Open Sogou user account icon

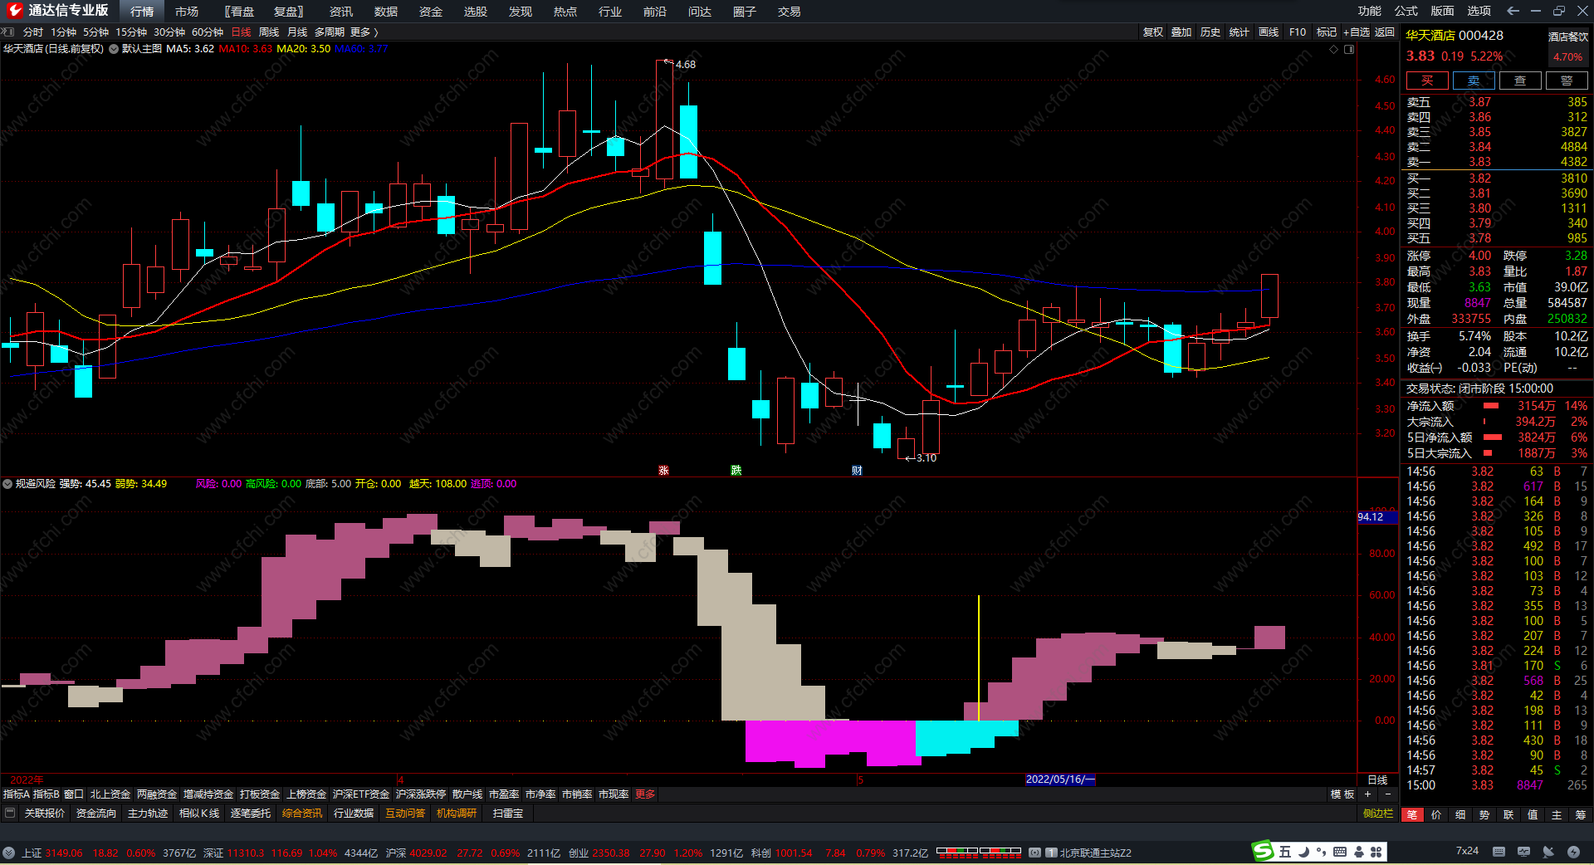pyautogui.click(x=1359, y=852)
